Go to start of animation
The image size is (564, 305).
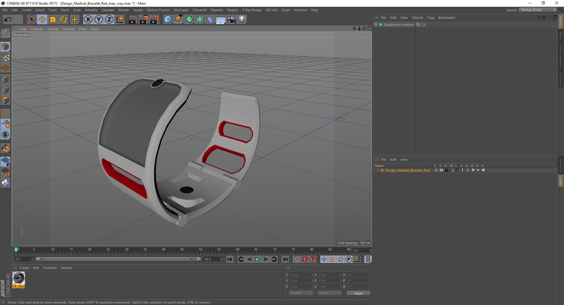pos(230,259)
